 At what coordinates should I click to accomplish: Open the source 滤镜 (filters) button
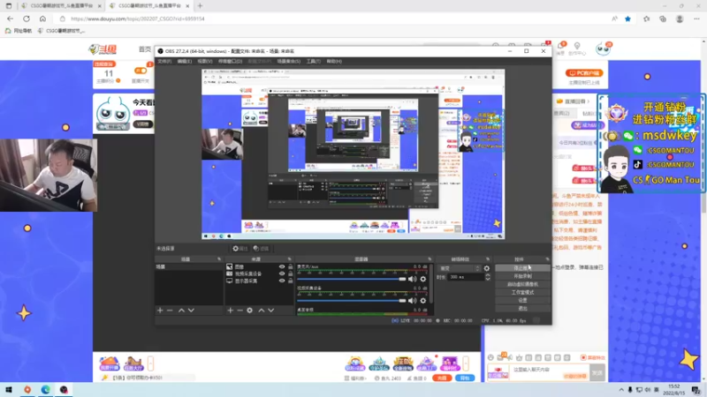tap(261, 249)
